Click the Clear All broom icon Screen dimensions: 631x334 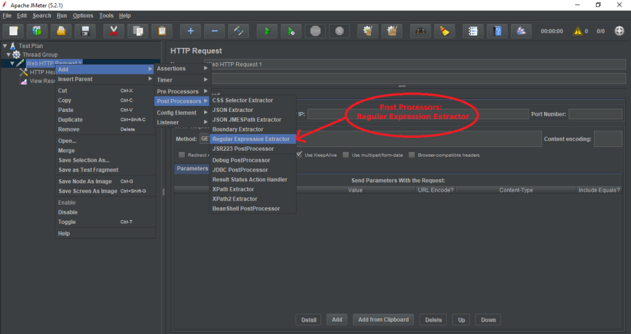[444, 31]
